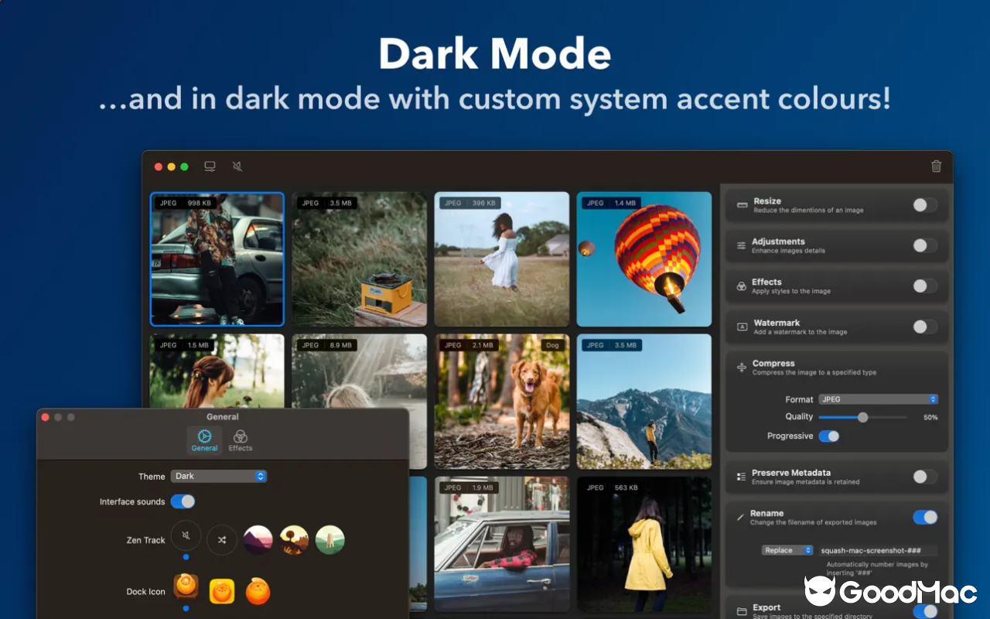The image size is (990, 619).
Task: Open the Format JPEG dropdown
Action: pyautogui.click(x=878, y=399)
